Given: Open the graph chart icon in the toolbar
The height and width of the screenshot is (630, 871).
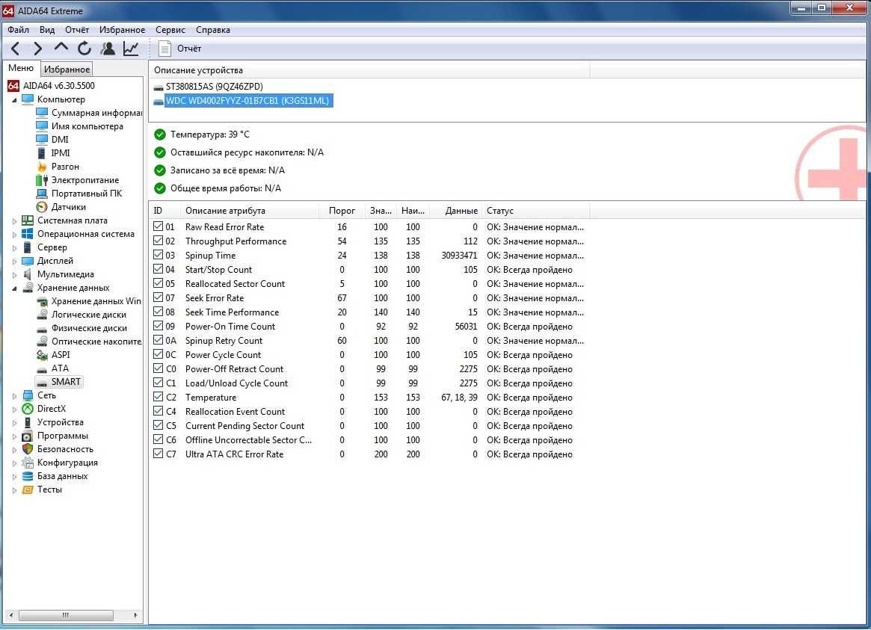Looking at the screenshot, I should pos(131,49).
